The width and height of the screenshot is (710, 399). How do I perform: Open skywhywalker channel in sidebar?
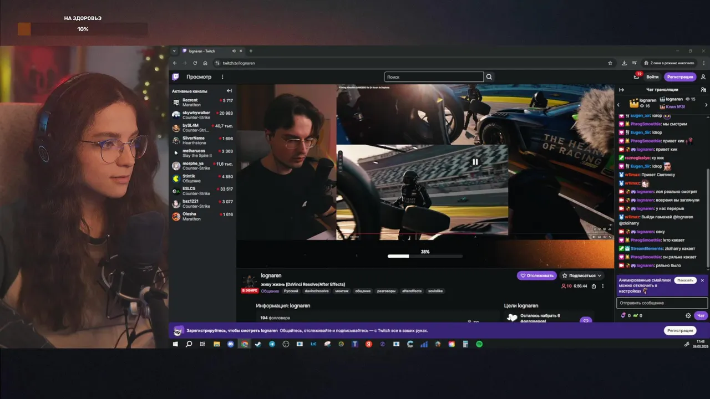(202, 115)
